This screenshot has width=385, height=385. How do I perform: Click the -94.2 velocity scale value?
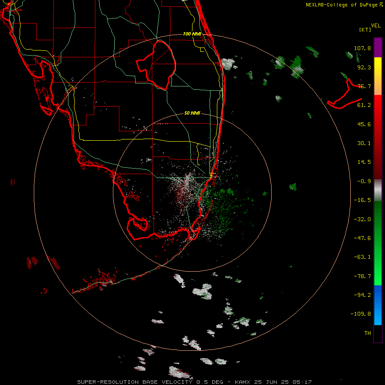click(x=362, y=295)
